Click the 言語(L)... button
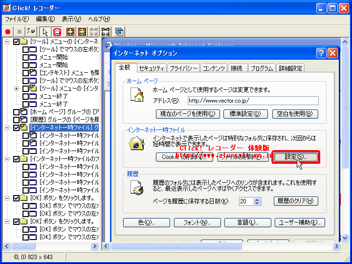Viewport: 352px width, 264px height. pyautogui.click(x=247, y=223)
